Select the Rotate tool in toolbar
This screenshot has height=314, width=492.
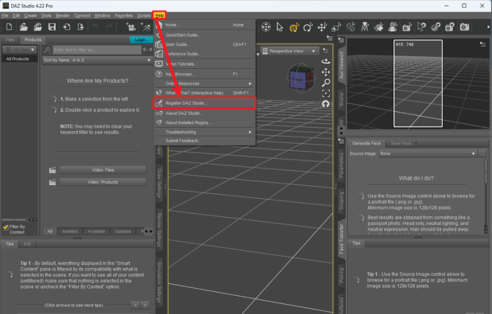coord(308,27)
